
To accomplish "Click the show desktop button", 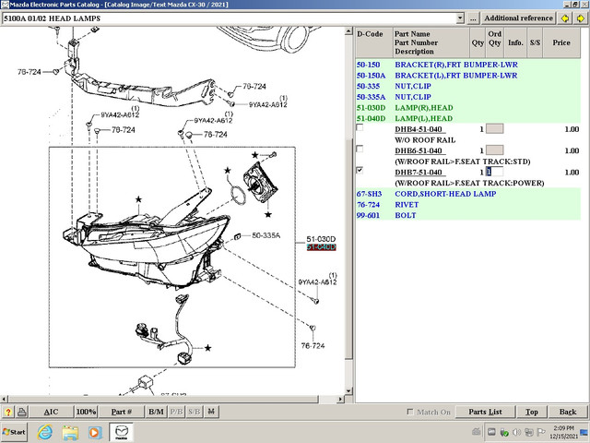I will 584,432.
